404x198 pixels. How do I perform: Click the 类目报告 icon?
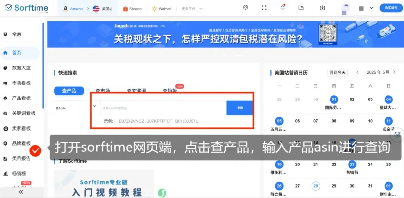click(x=5, y=159)
